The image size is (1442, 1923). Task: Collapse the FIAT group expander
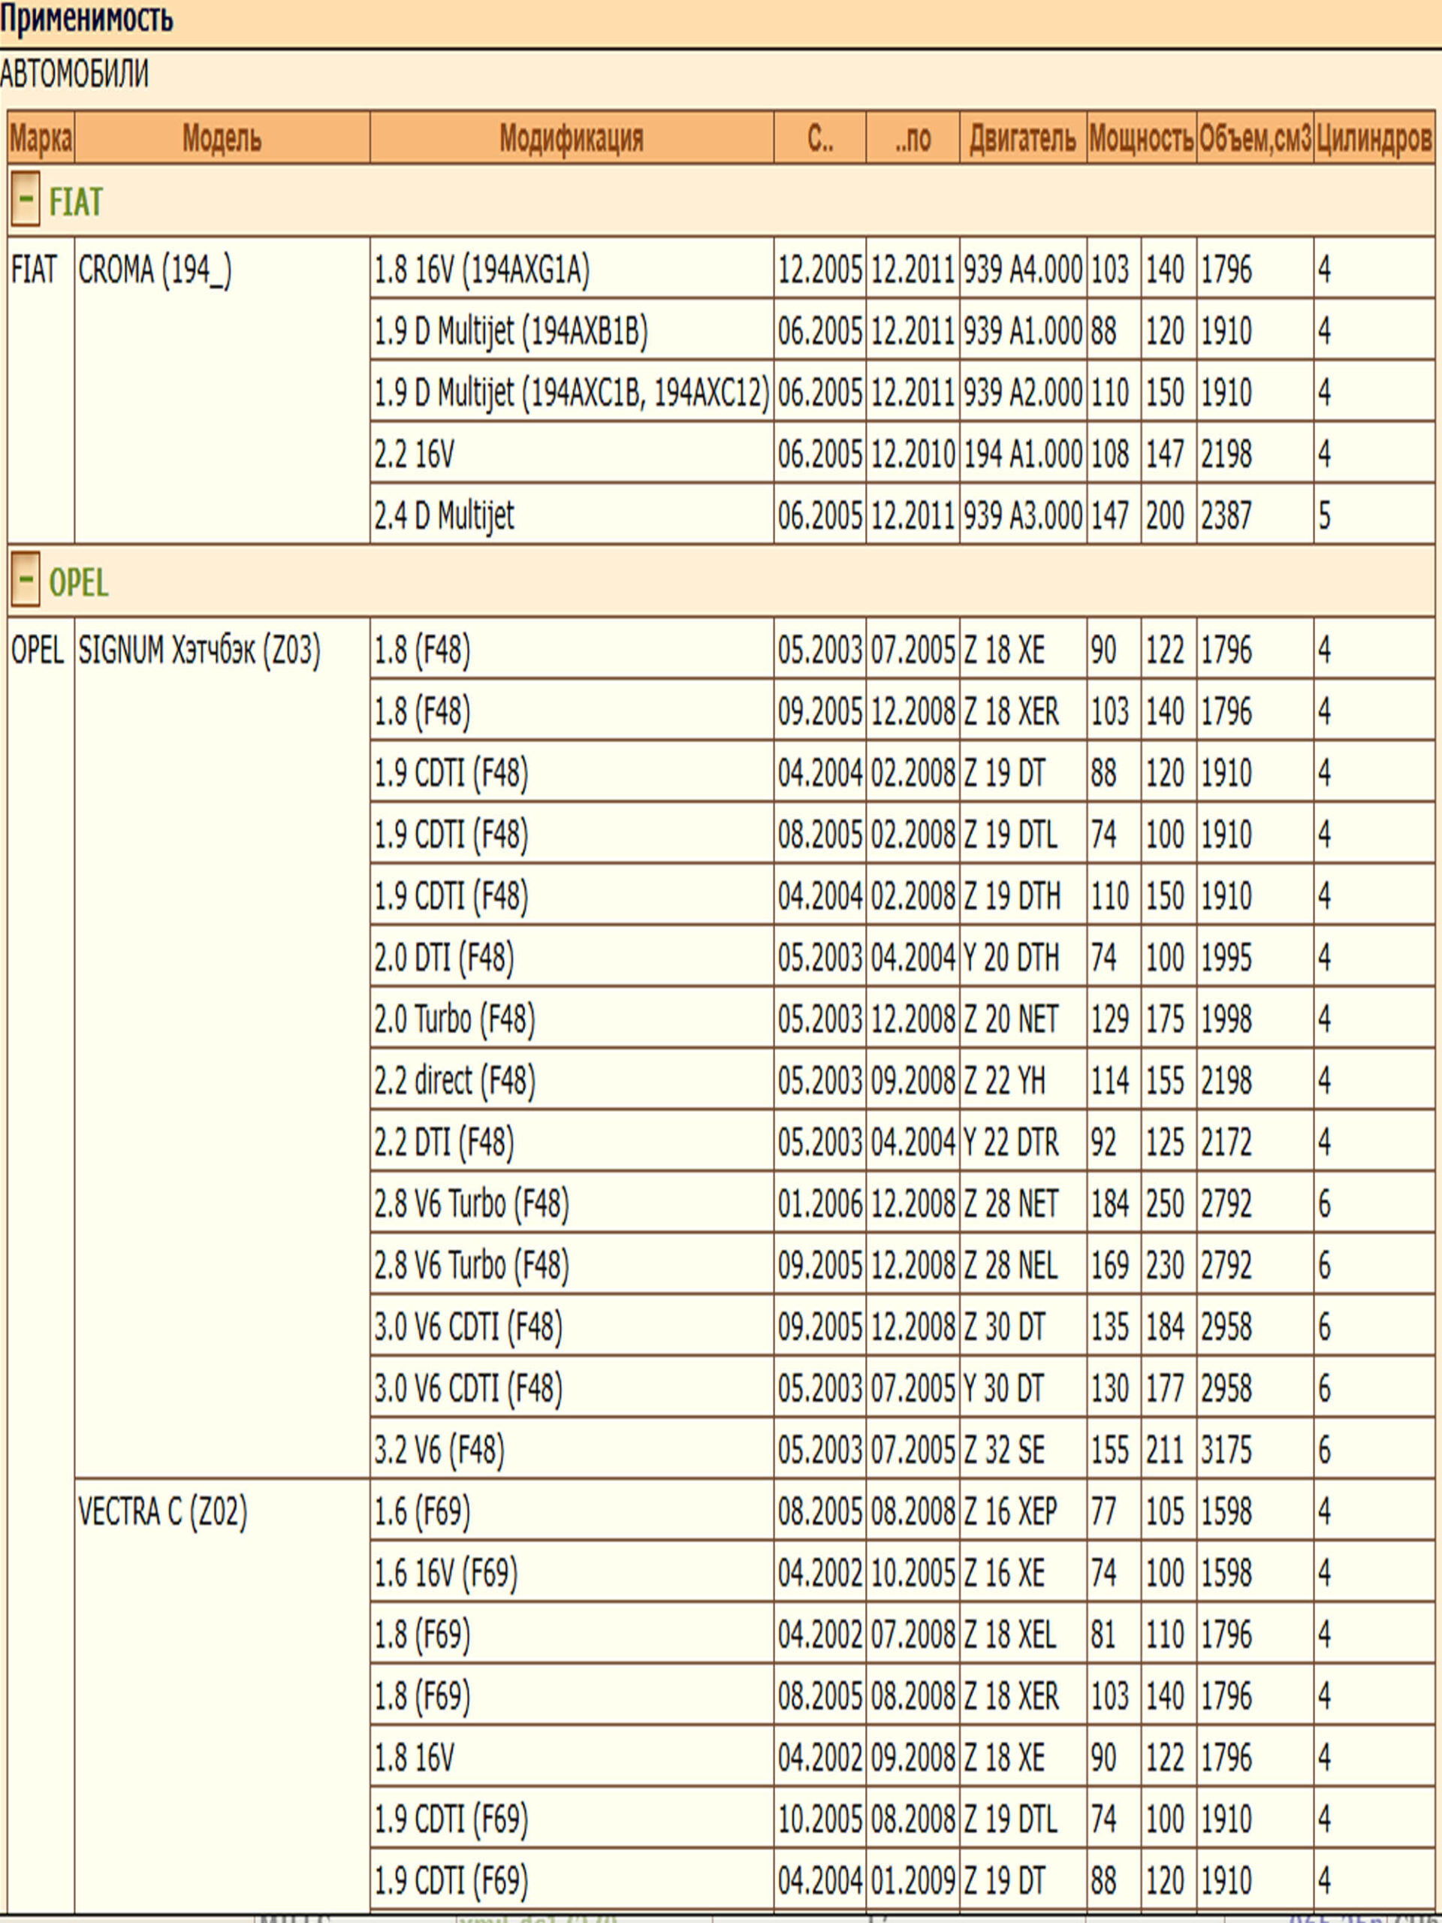[x=26, y=200]
